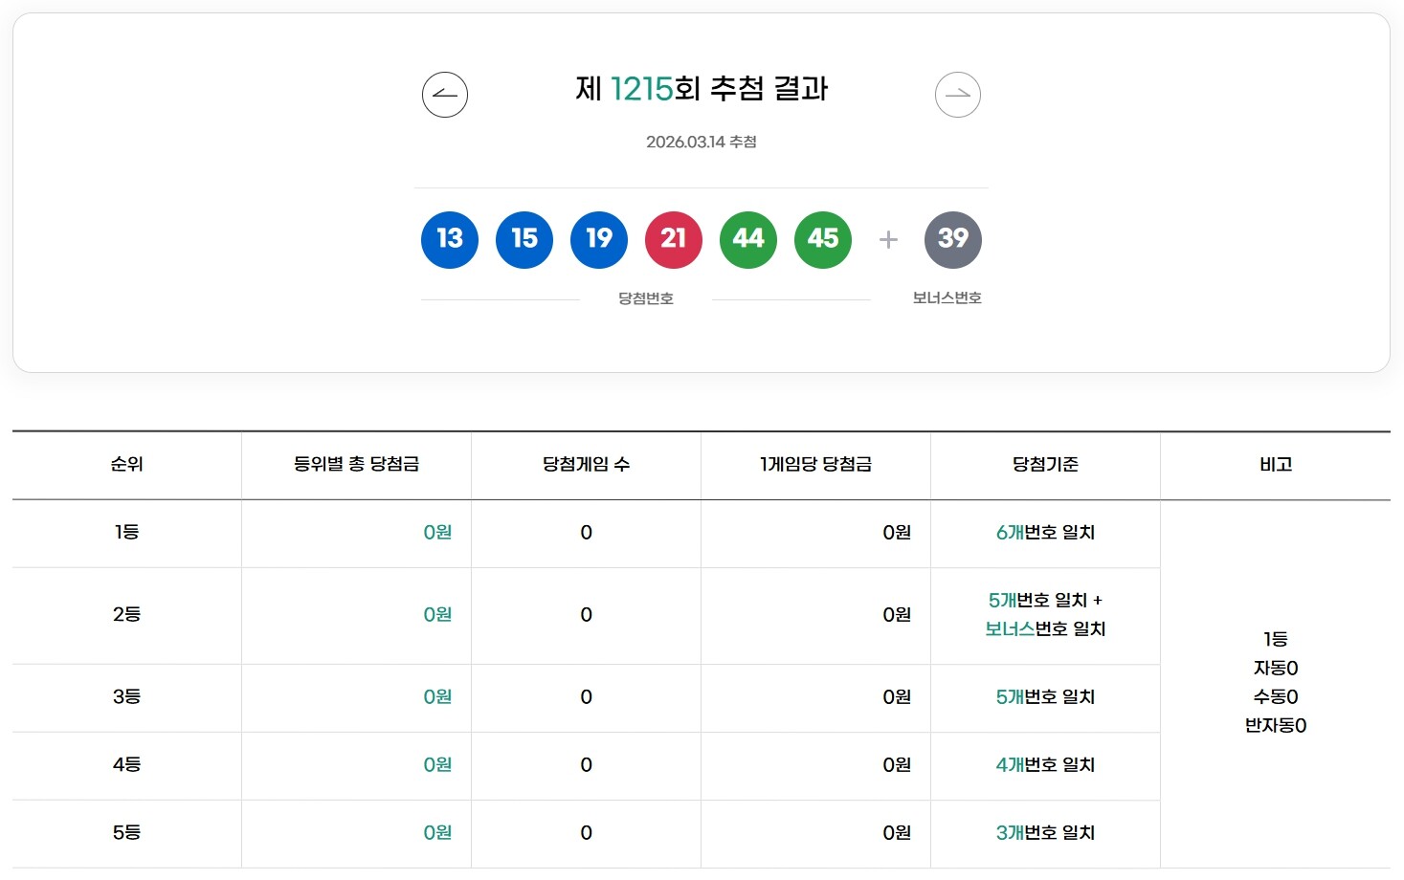Click 자동0 in the 비고 cell
Image resolution: width=1404 pixels, height=880 pixels.
coord(1276,668)
